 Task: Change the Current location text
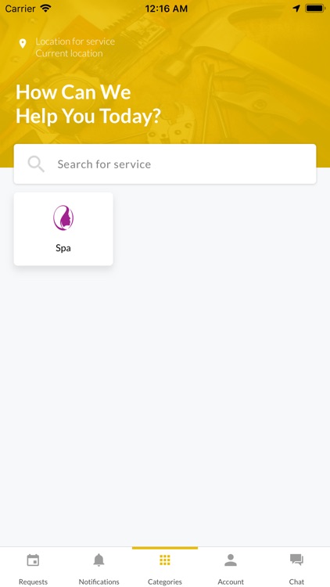[x=69, y=53]
